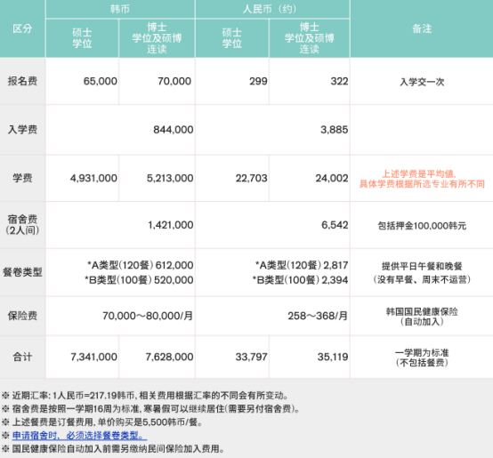Click the 备注 header cell
Viewport: 493px width, 458px height.
(422, 28)
